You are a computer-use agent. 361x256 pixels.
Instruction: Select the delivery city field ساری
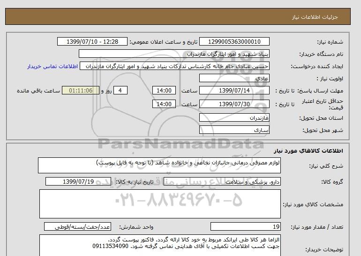(x=234, y=130)
